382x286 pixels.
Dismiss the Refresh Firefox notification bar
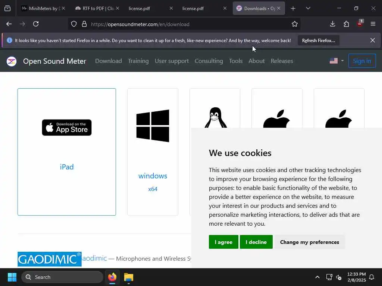point(373,40)
